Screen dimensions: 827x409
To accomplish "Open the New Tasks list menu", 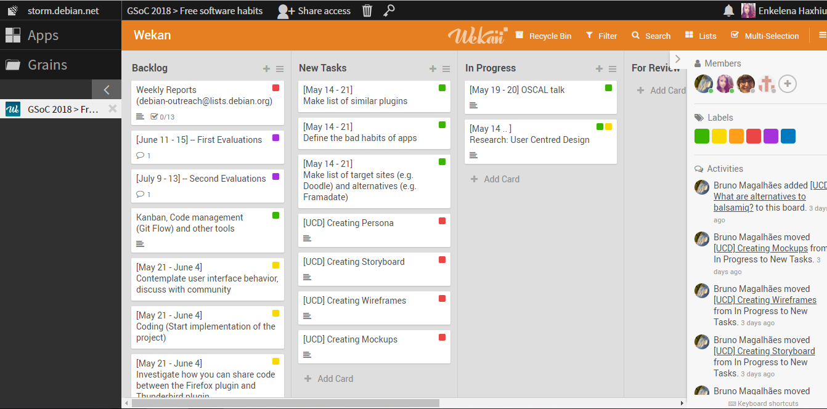I will pyautogui.click(x=446, y=69).
